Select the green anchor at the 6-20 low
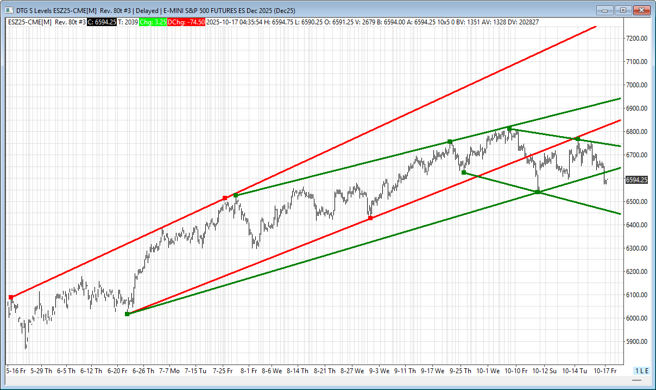 point(127,314)
